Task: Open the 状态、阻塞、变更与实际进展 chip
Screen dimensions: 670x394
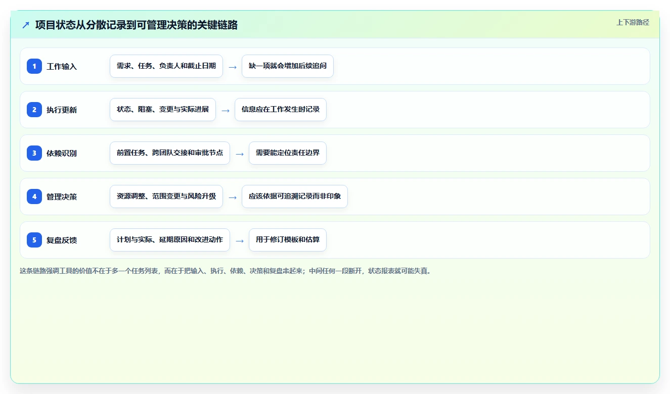Action: pyautogui.click(x=163, y=110)
